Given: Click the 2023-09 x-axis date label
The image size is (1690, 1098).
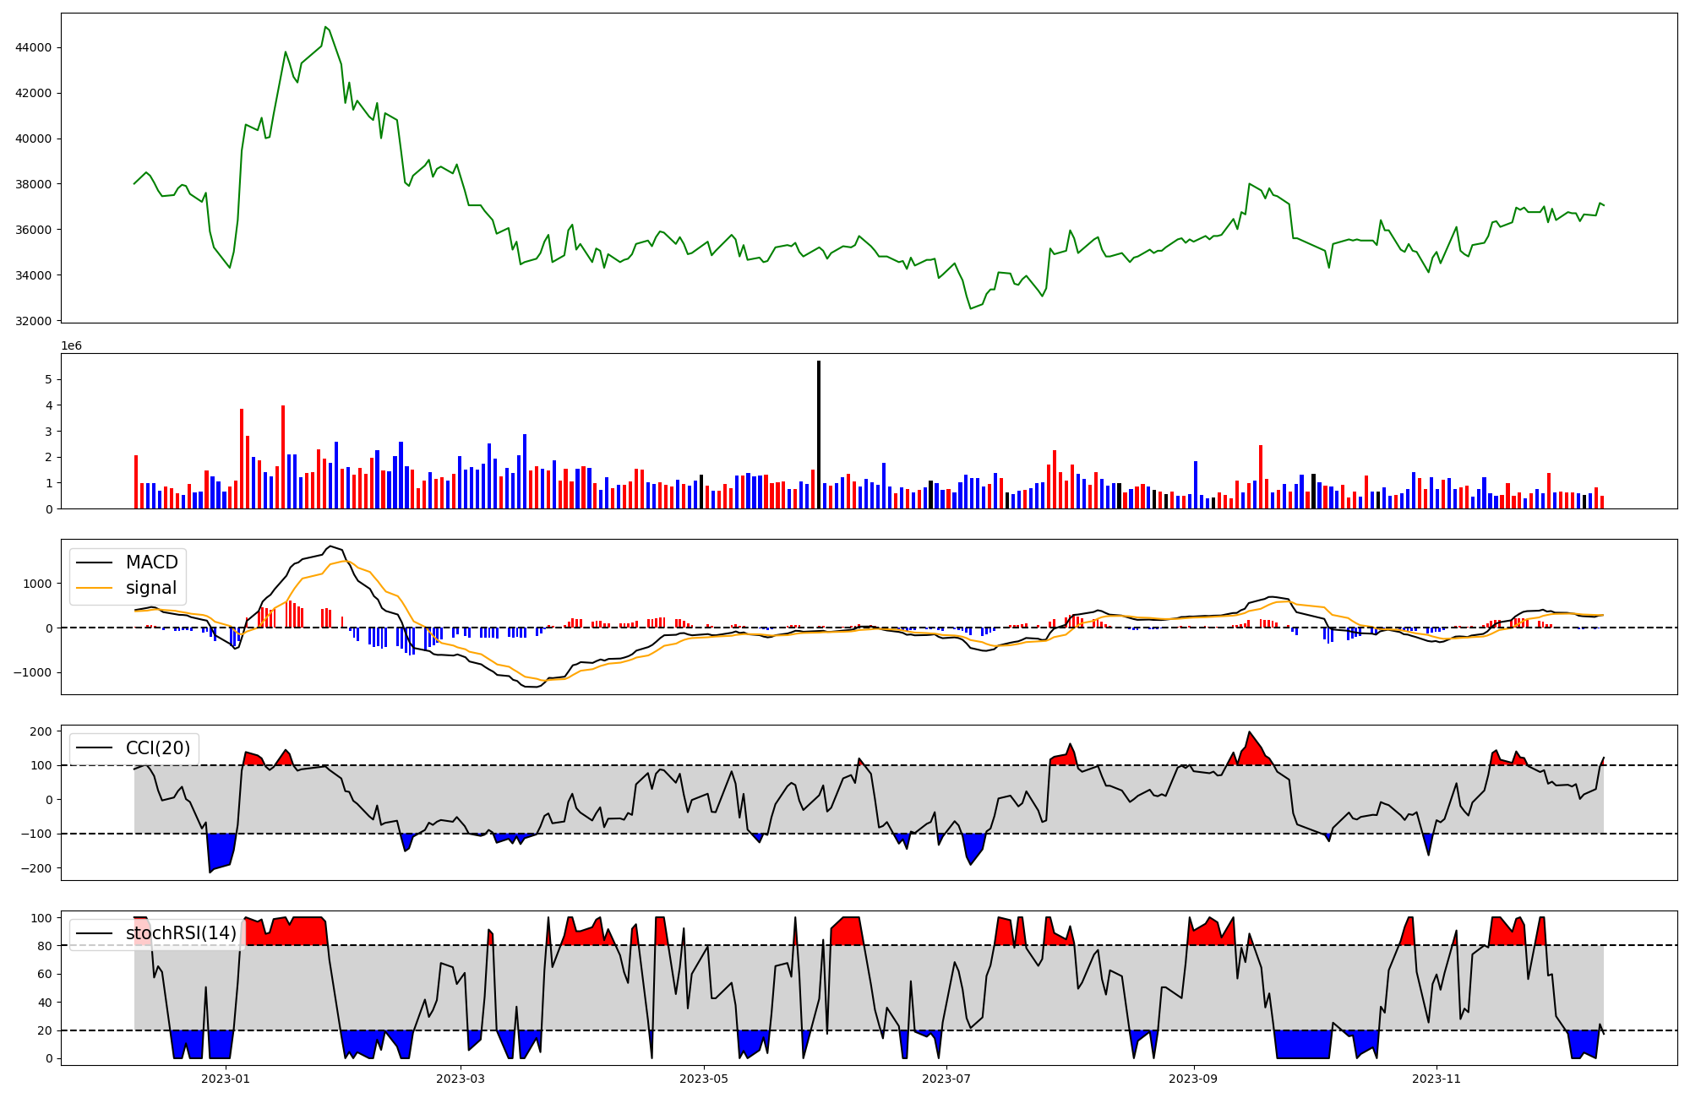Looking at the screenshot, I should click(x=1193, y=1079).
